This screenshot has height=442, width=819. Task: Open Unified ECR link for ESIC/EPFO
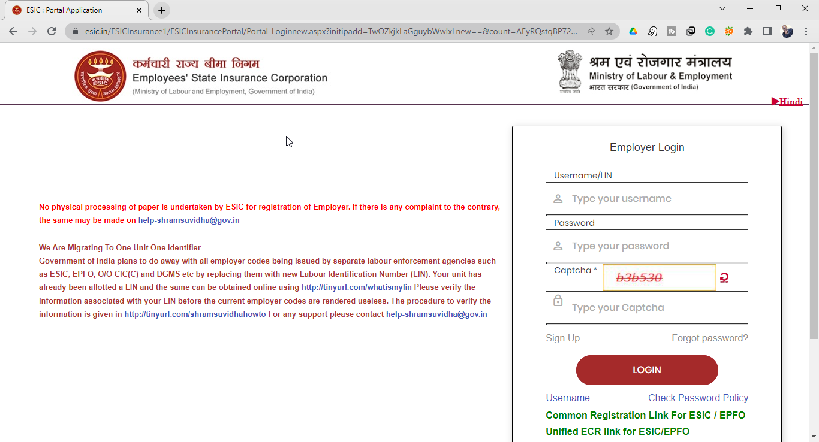coord(618,431)
